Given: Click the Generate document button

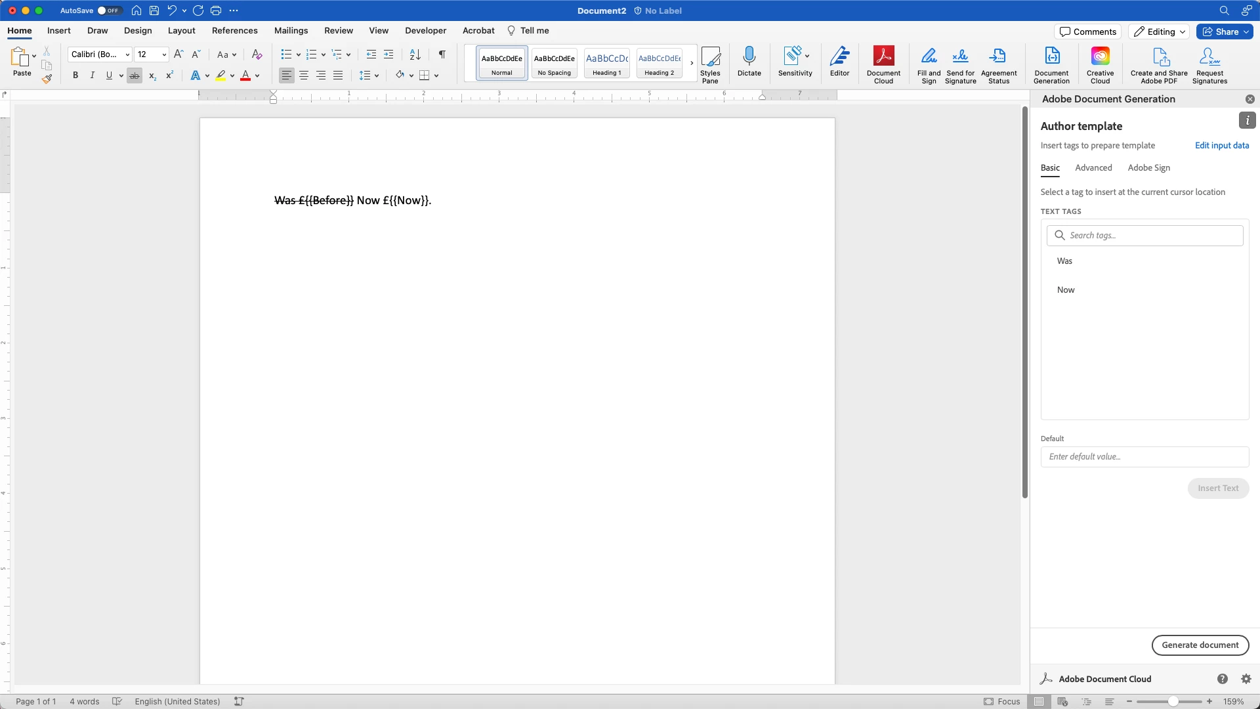Looking at the screenshot, I should pos(1200,645).
